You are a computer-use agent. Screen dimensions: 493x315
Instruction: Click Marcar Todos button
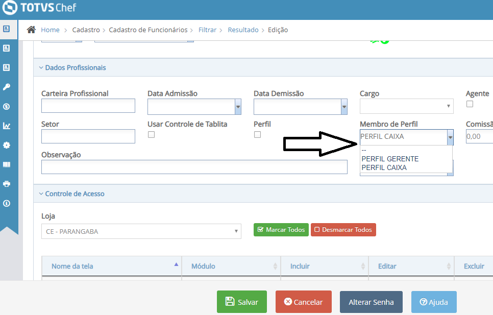tap(281, 230)
